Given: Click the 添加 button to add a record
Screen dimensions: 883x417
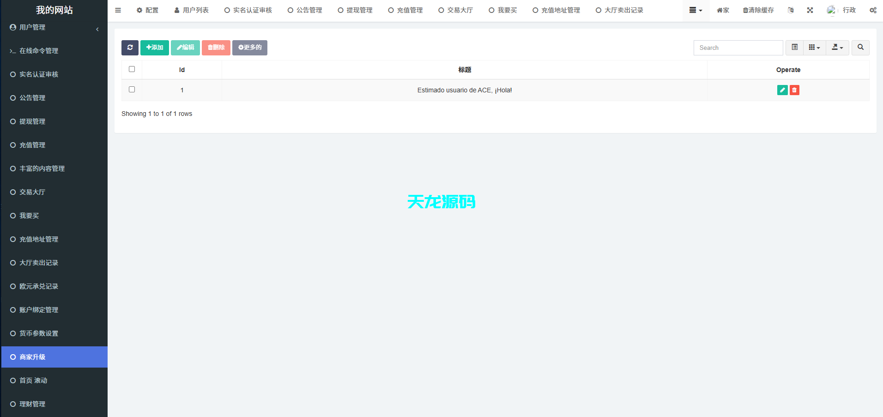Looking at the screenshot, I should [x=154, y=48].
